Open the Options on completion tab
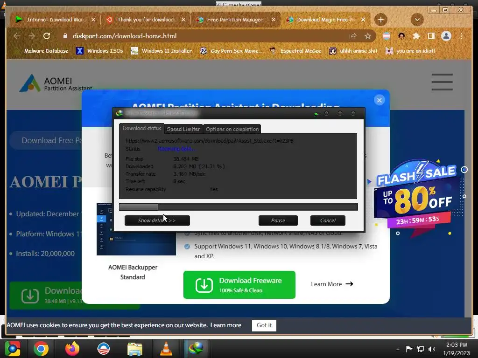478x358 pixels. (232, 129)
